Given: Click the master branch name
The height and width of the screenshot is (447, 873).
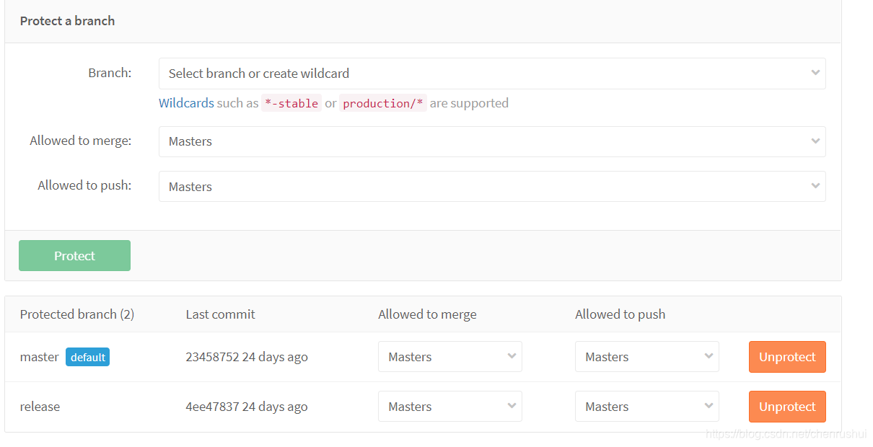Looking at the screenshot, I should (x=40, y=357).
